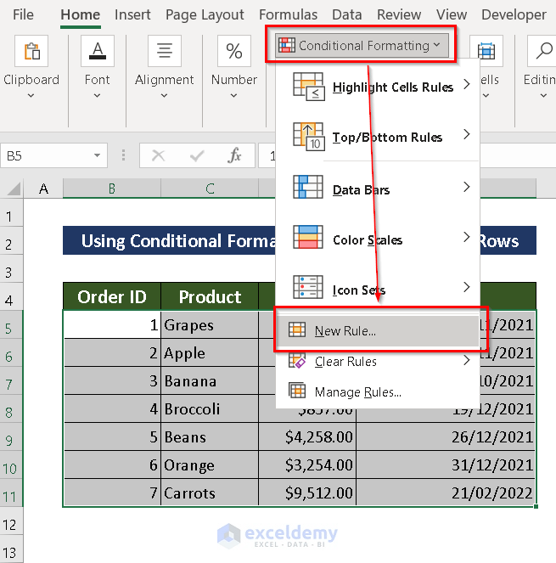Click the Carrots cell
This screenshot has height=563, width=556.
(x=210, y=493)
